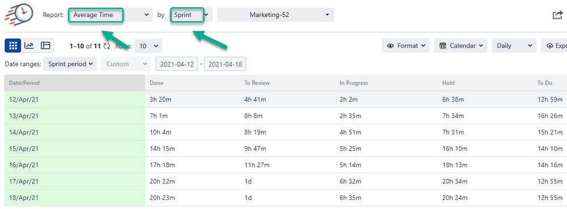The height and width of the screenshot is (209, 567).
Task: Change rows per page from 10
Action: [148, 46]
